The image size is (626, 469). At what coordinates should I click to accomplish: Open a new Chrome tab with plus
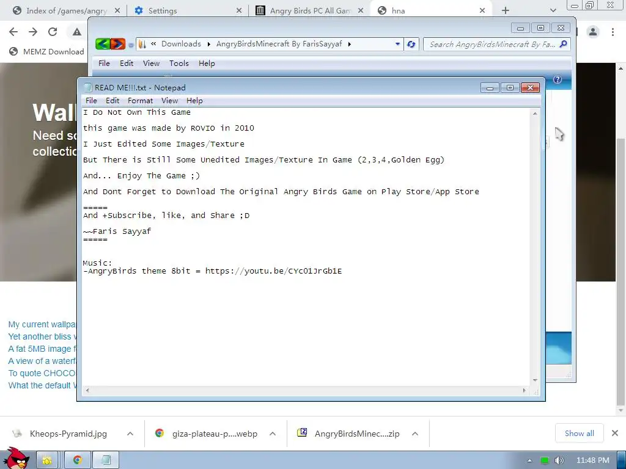click(506, 10)
